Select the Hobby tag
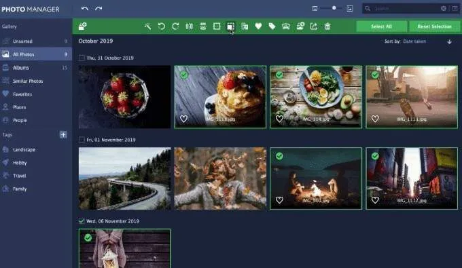The image size is (462, 268). click(x=36, y=163)
